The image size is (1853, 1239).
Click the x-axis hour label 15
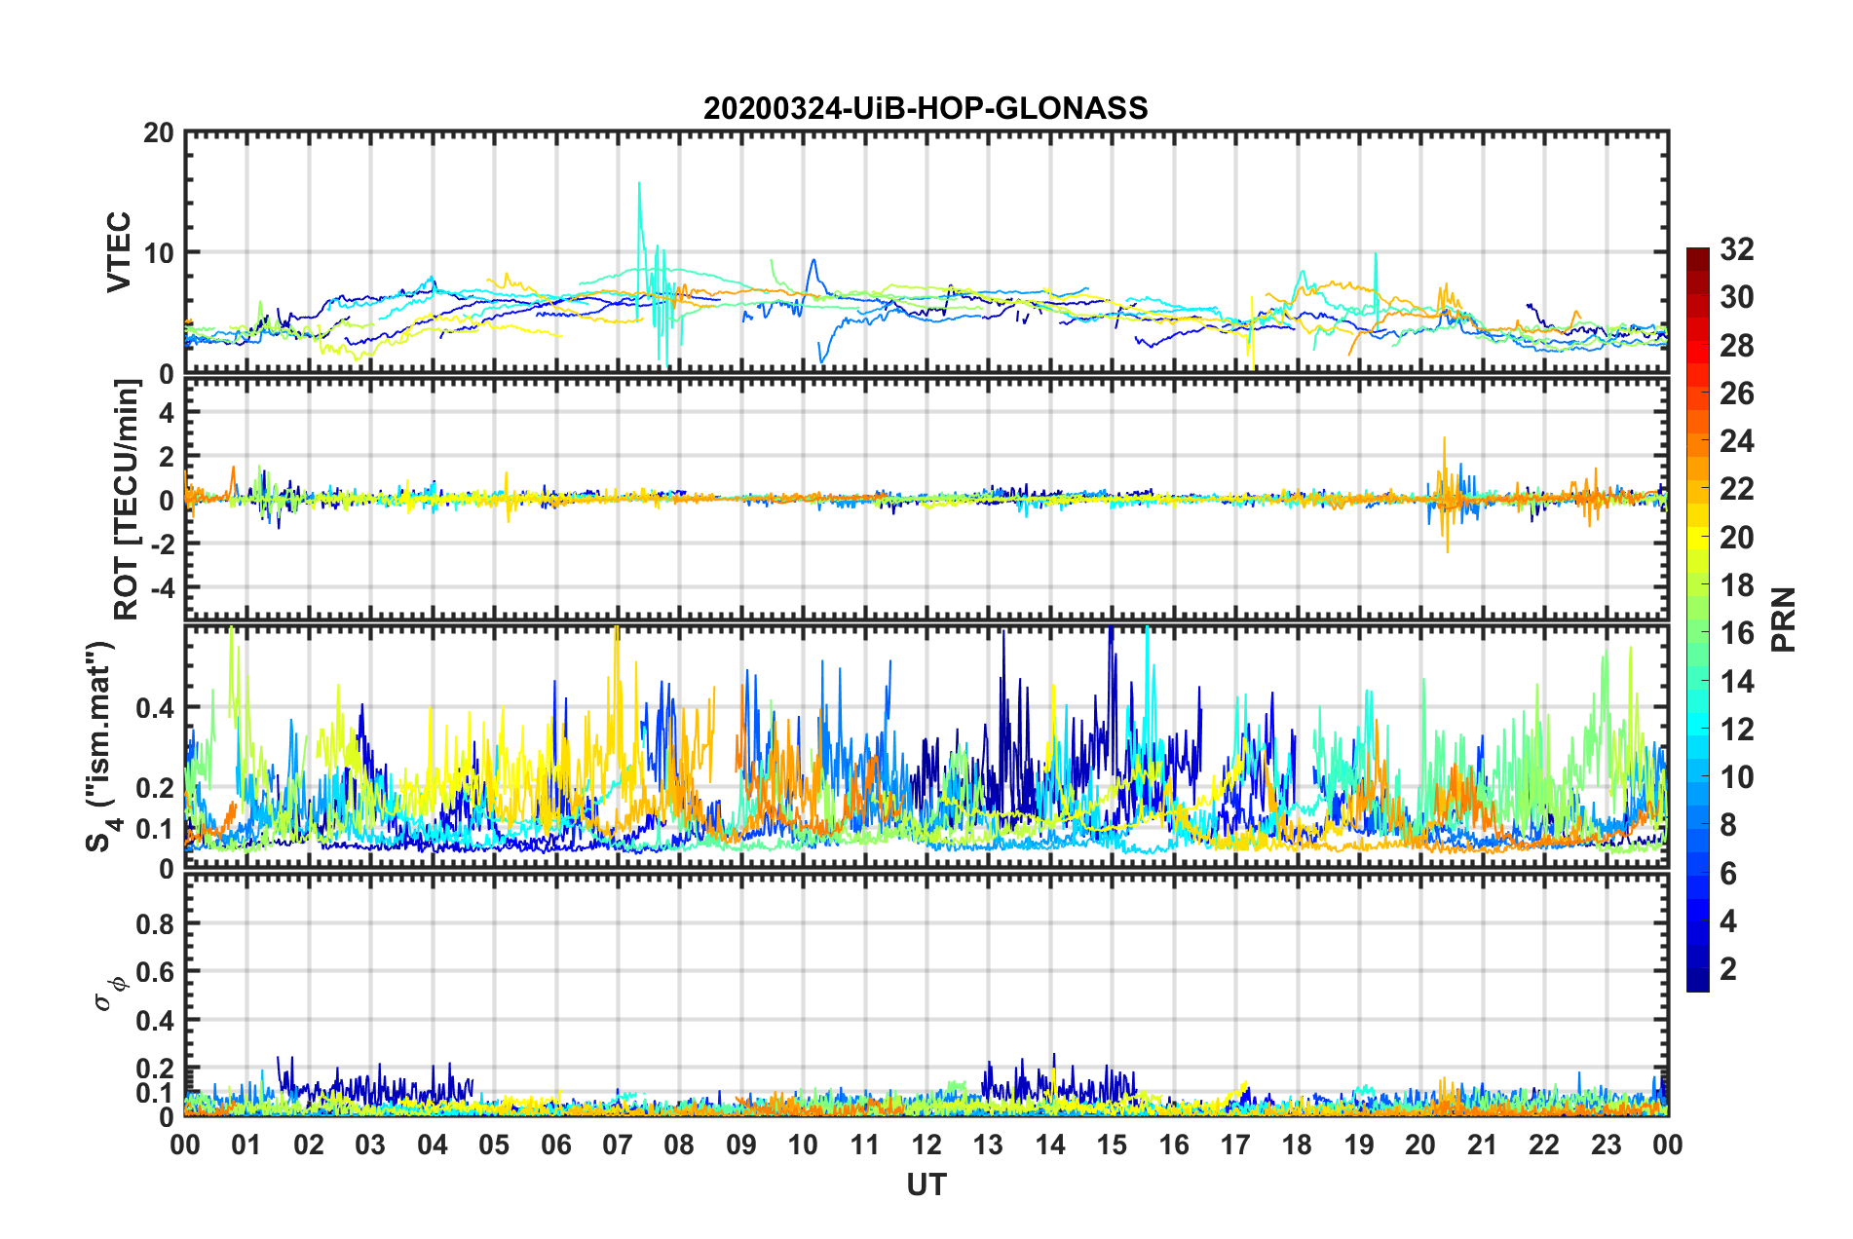(x=1112, y=1145)
